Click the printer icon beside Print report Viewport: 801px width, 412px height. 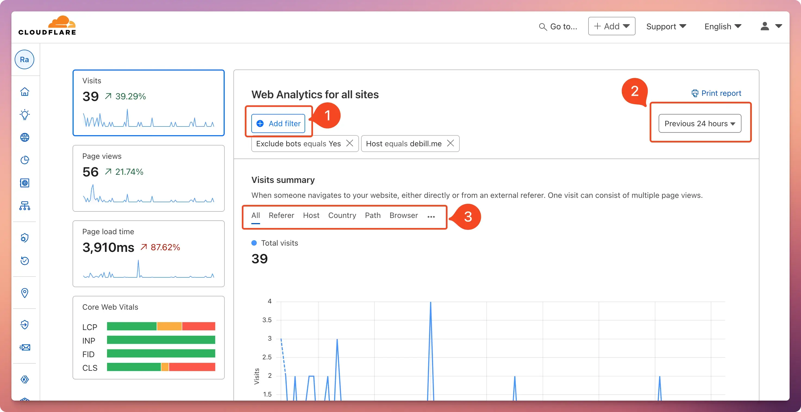tap(695, 93)
